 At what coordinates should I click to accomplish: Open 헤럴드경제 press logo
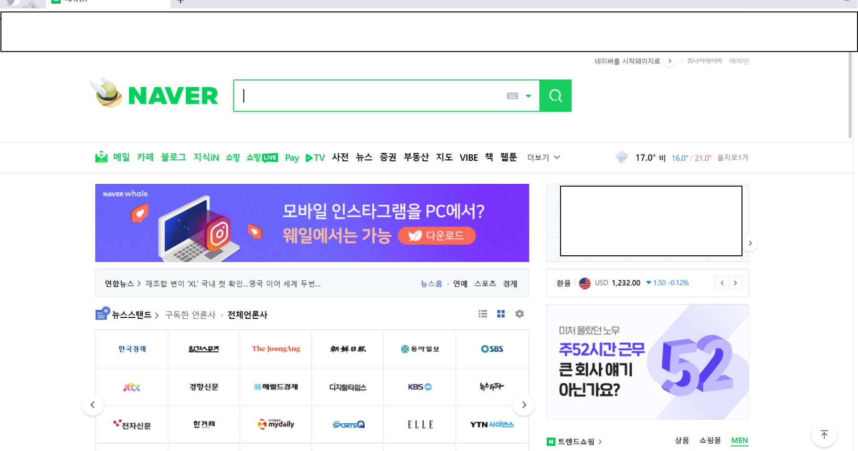276,387
